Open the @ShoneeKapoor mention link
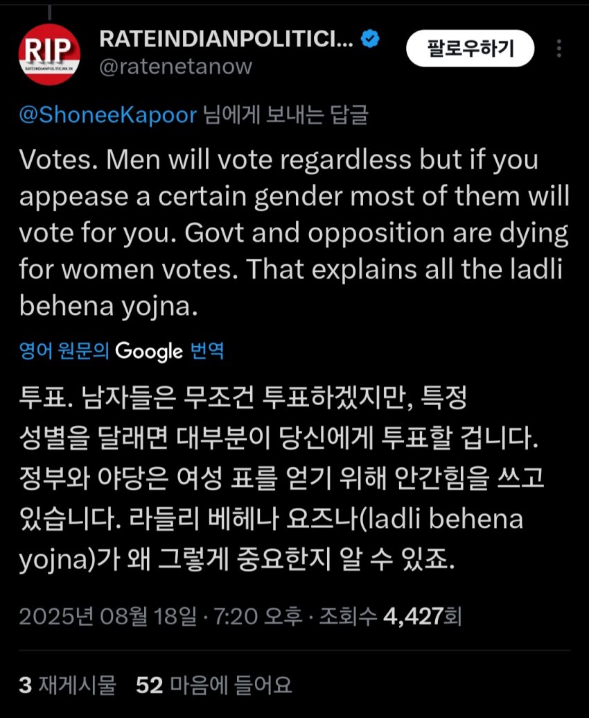Viewport: 589px width, 718px height. [x=109, y=115]
